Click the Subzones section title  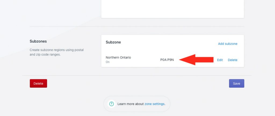coord(38,41)
